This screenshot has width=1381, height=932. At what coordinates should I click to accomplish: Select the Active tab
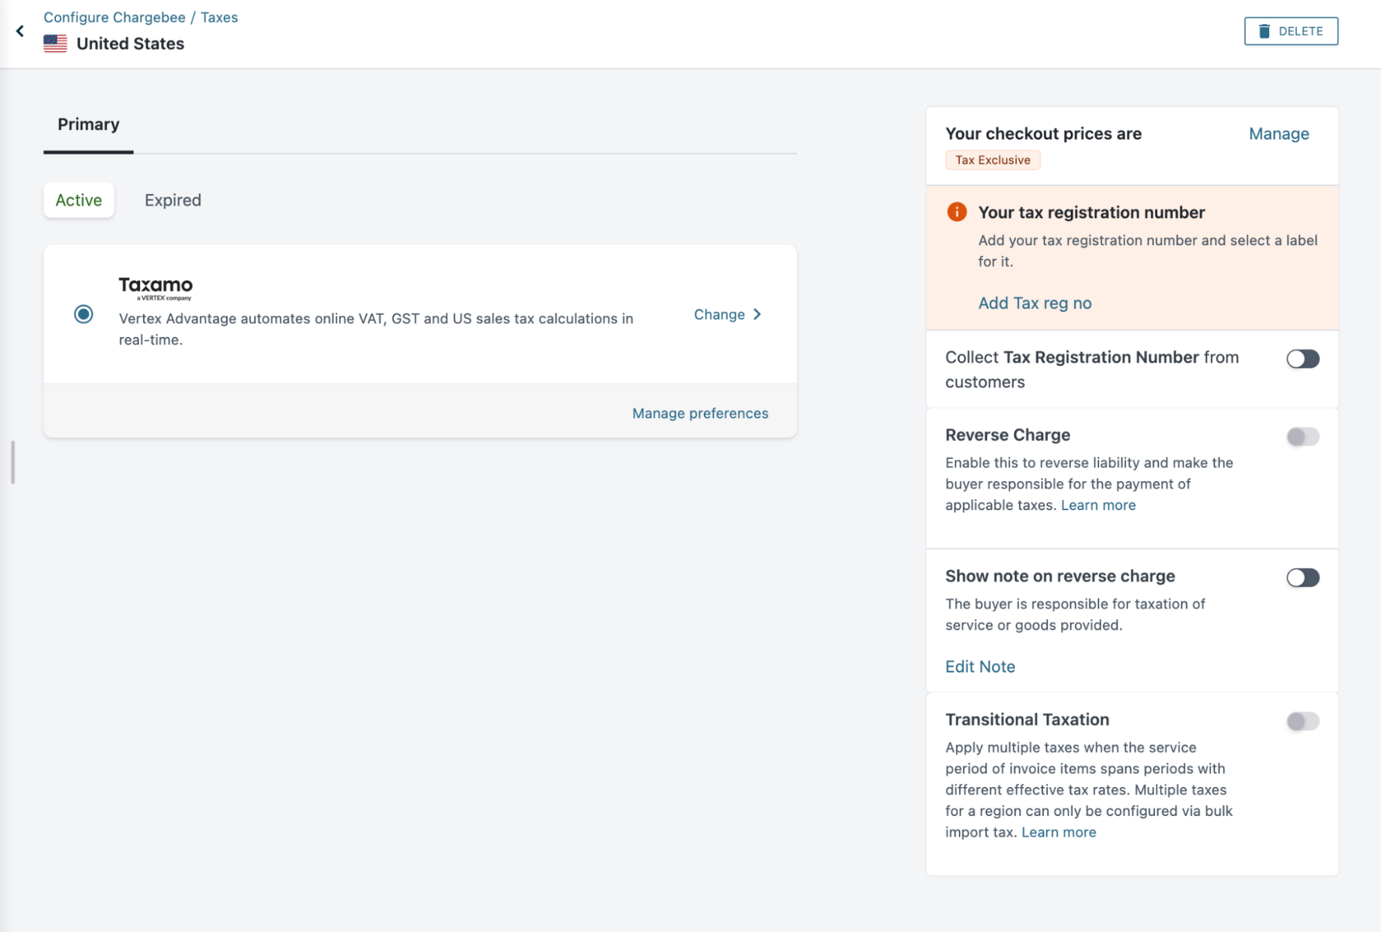79,200
